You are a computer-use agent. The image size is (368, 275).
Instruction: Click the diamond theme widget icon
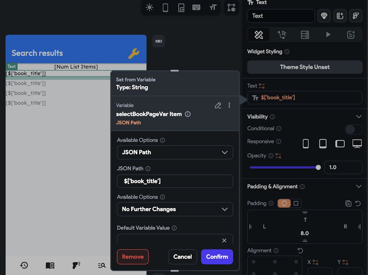point(324,16)
